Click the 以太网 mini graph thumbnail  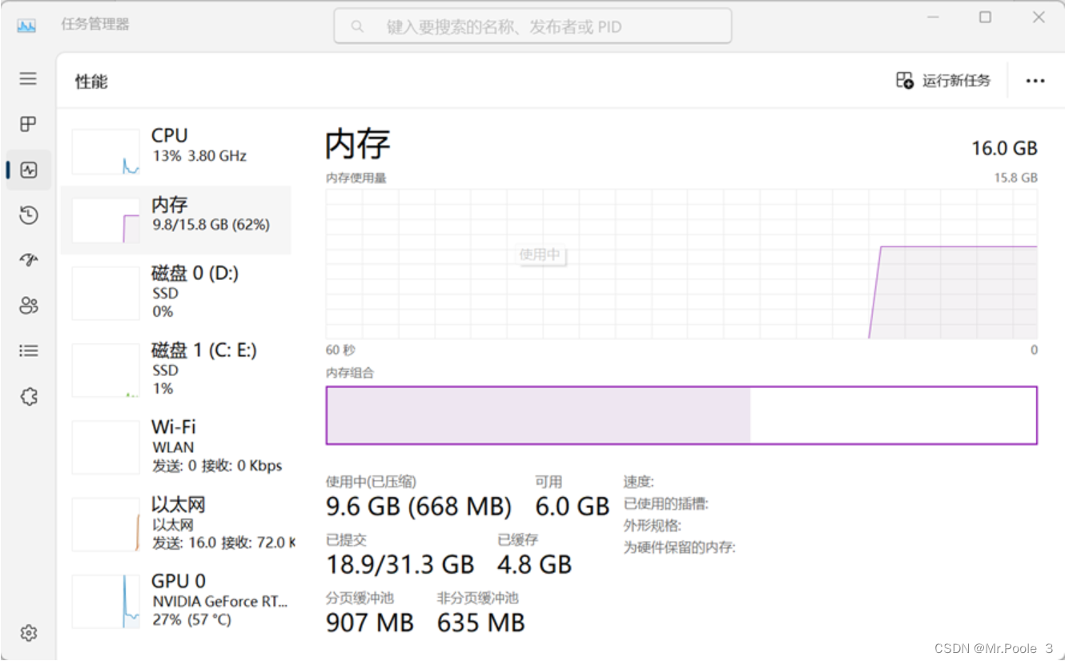(x=106, y=524)
